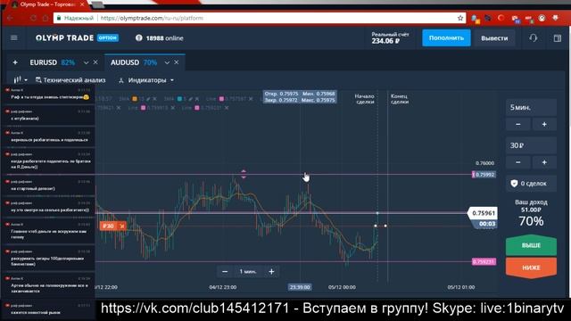
Task: Remove the teal SMA indicator
Action: (x=197, y=99)
